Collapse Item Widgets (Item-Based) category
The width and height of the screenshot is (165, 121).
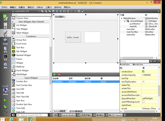pyautogui.click(x=13, y=21)
